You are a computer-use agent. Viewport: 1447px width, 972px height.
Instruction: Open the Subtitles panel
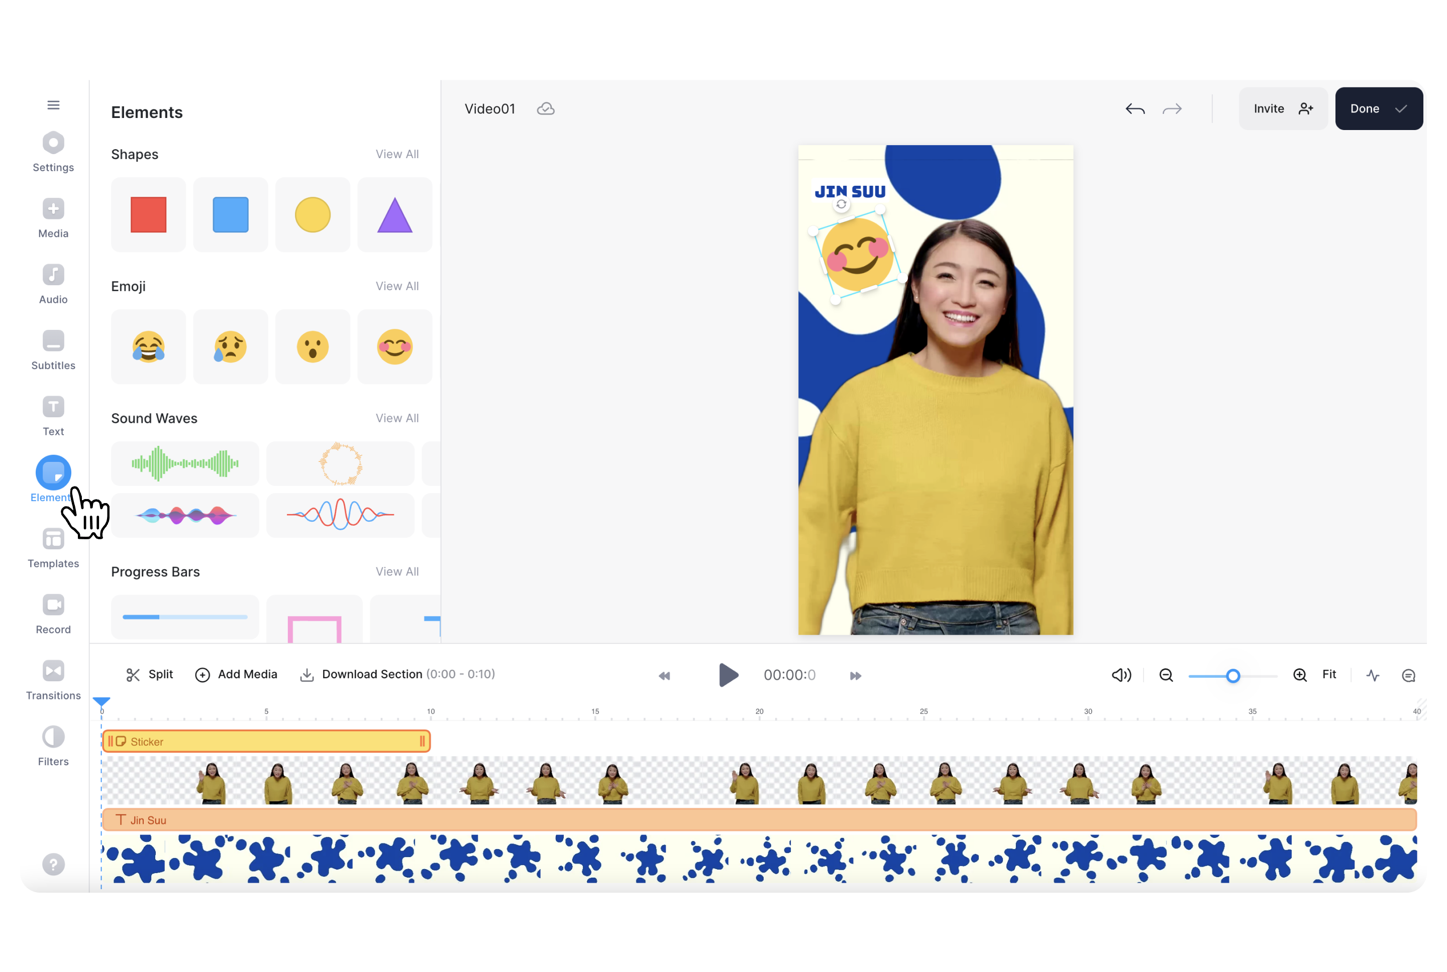coord(53,350)
